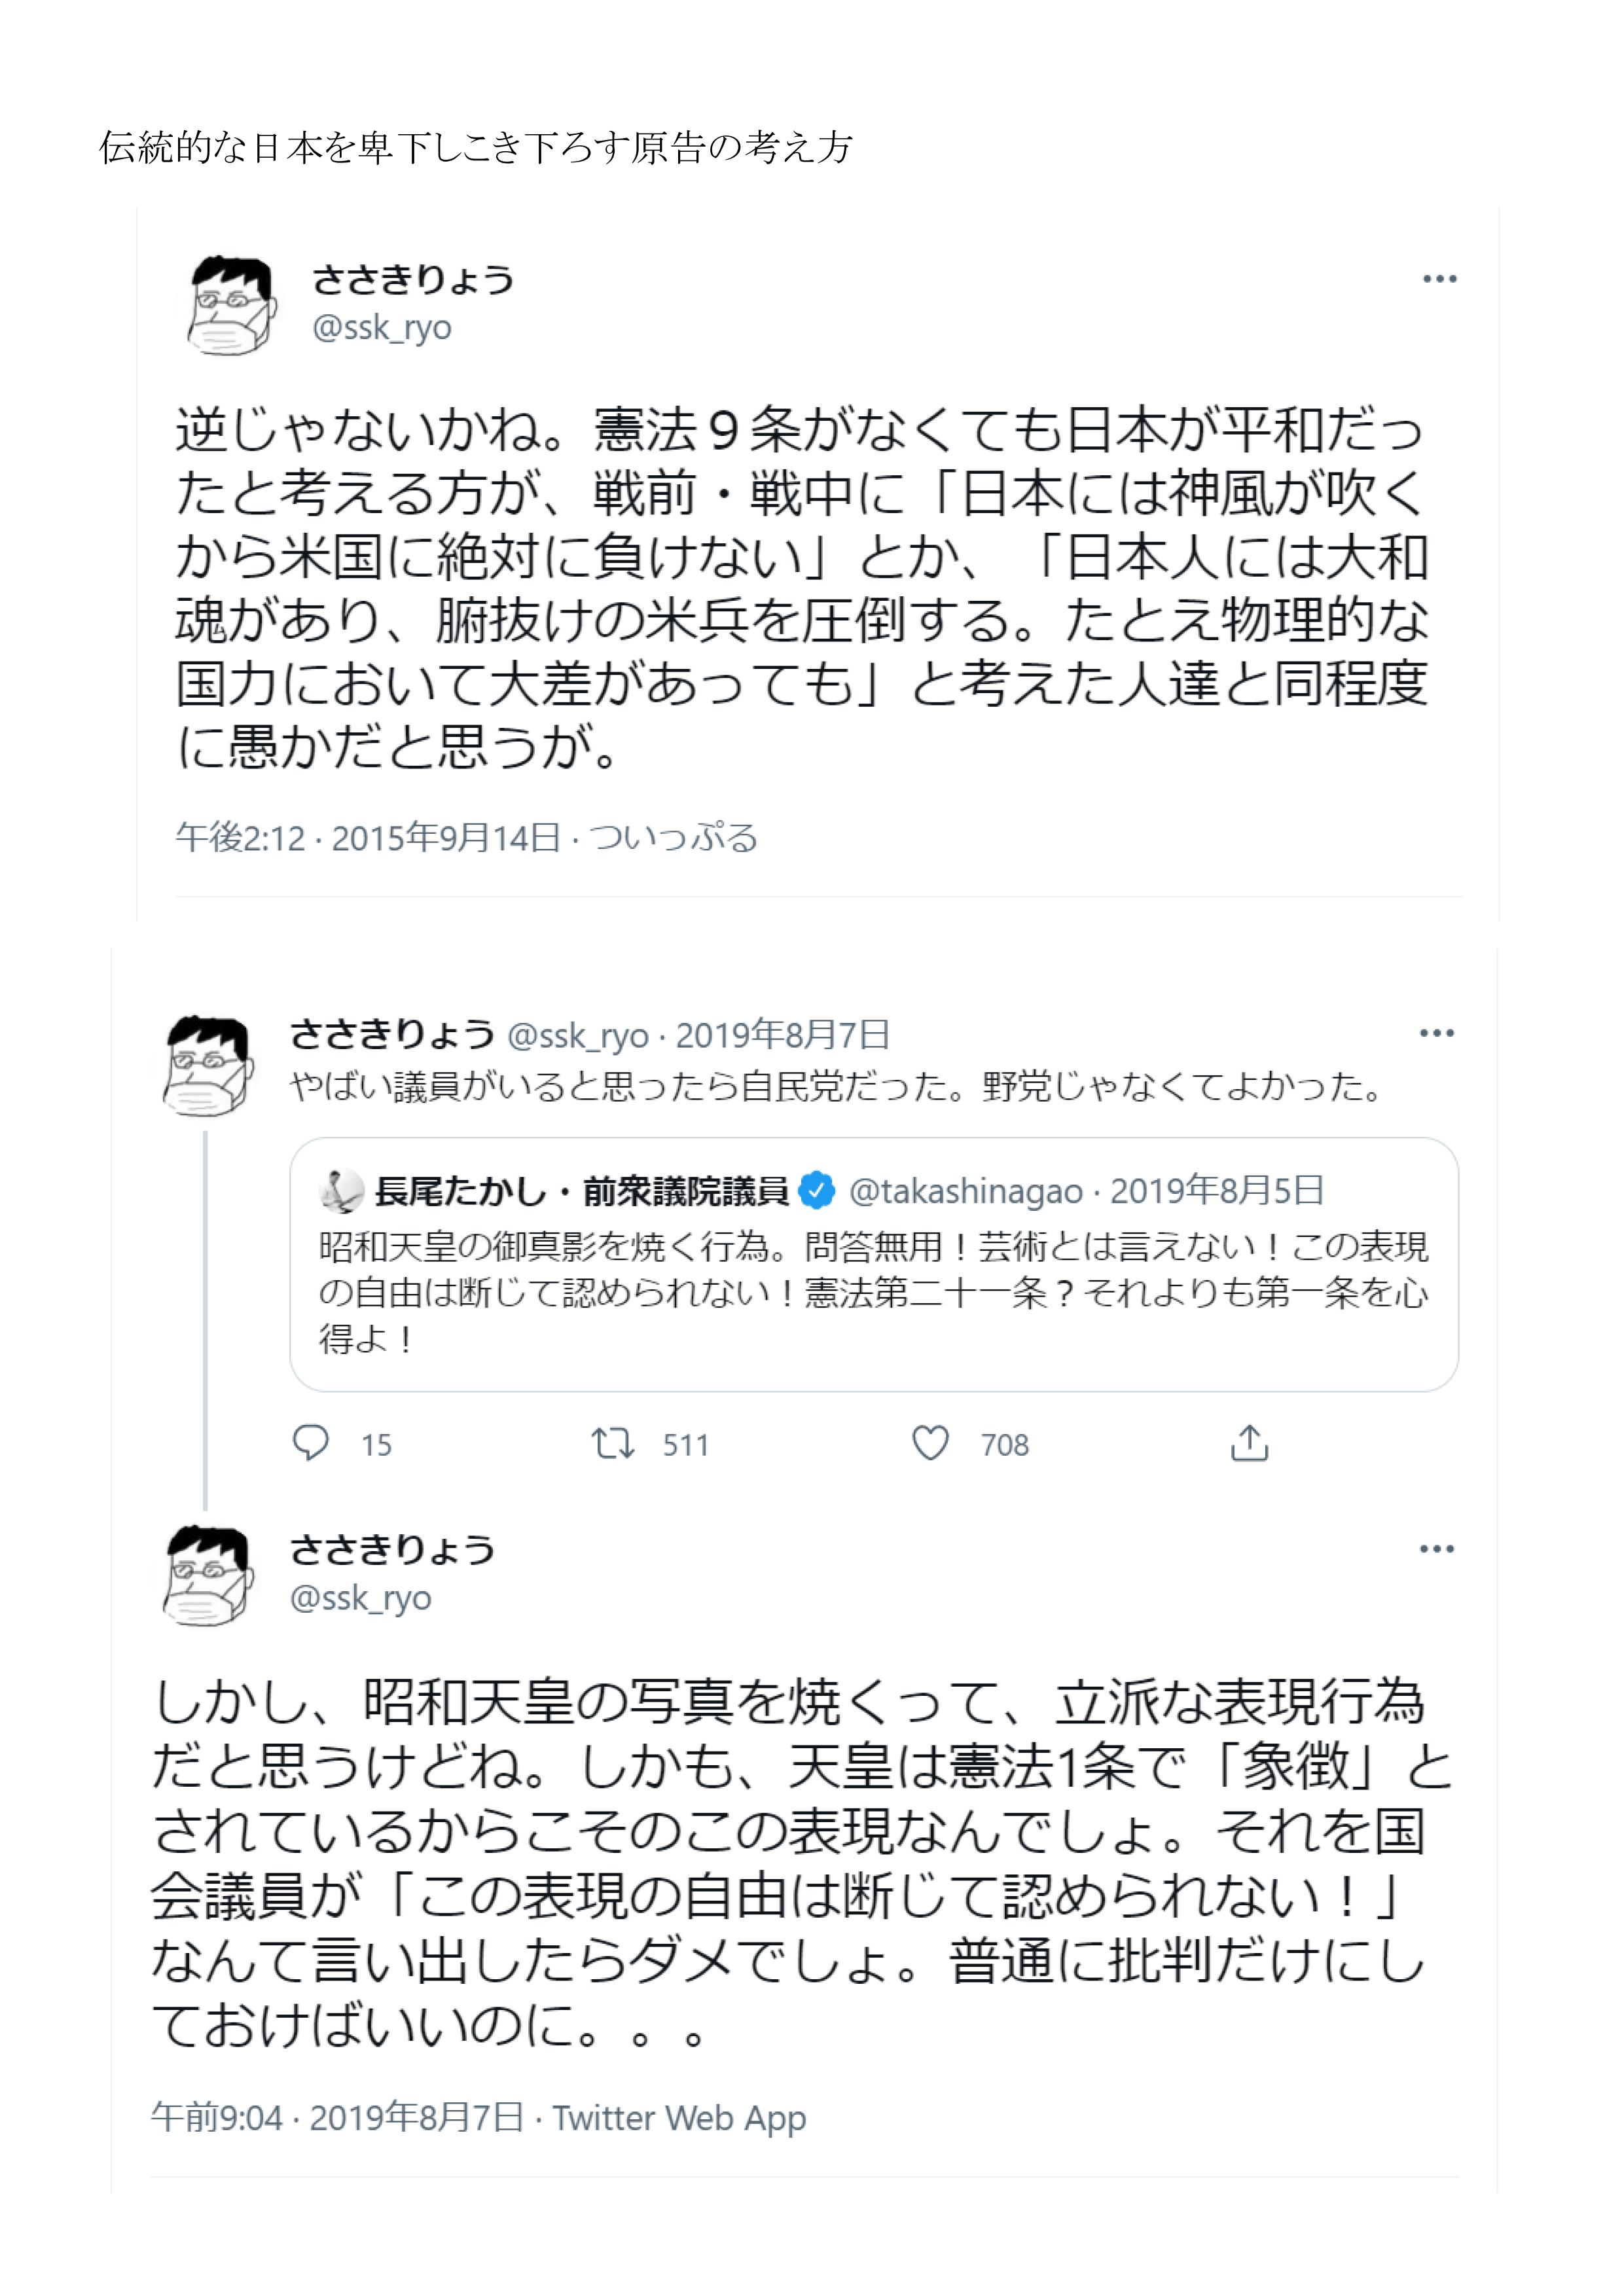Click ささきりょう name on the bottom reply
The image size is (1624, 2296).
(x=392, y=1550)
